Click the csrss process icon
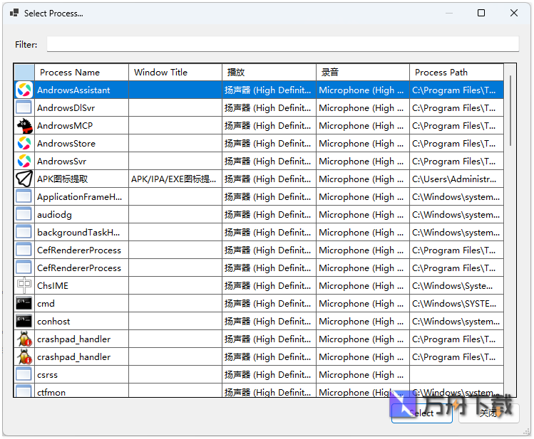 coord(24,374)
